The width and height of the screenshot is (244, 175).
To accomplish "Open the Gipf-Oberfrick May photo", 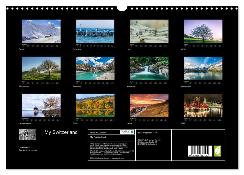I will [41, 69].
